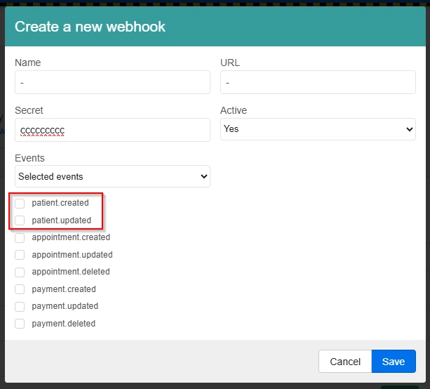Image resolution: width=430 pixels, height=389 pixels.
Task: Check the appointment.created event box
Action: (x=20, y=238)
